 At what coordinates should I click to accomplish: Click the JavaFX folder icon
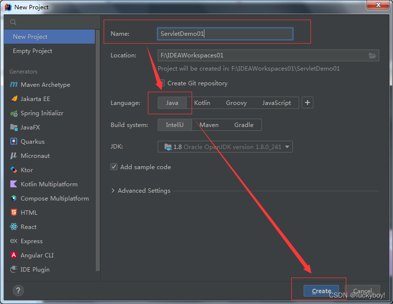coord(14,127)
